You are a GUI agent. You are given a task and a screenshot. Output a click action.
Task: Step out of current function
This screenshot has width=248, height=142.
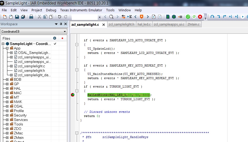[x=225, y=17]
